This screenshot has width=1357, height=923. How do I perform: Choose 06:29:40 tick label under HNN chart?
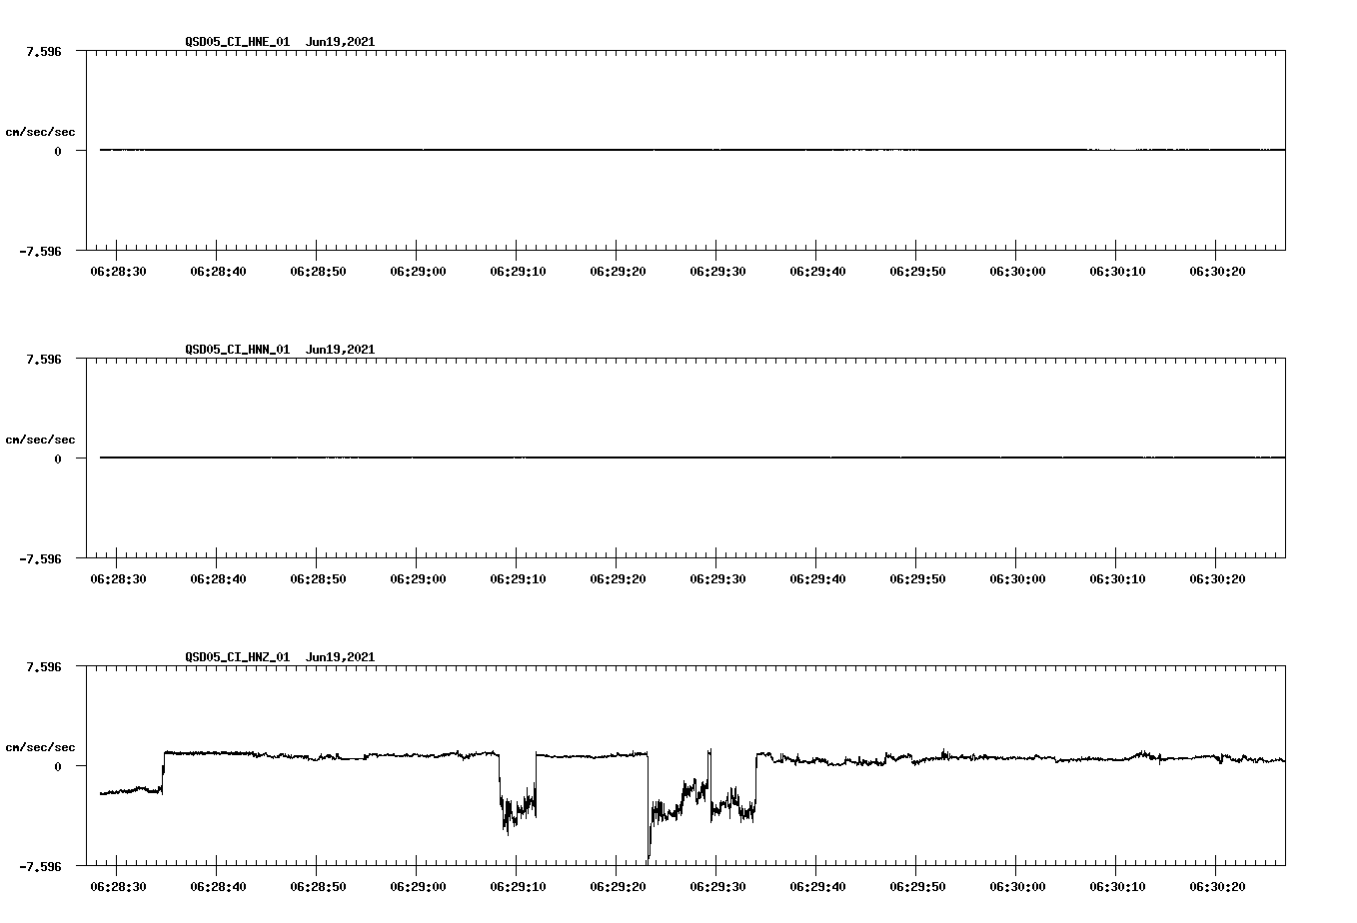(x=817, y=579)
